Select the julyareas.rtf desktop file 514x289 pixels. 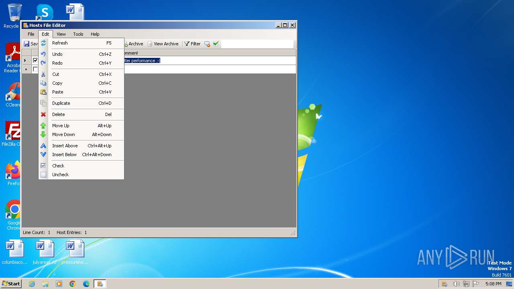(x=45, y=252)
